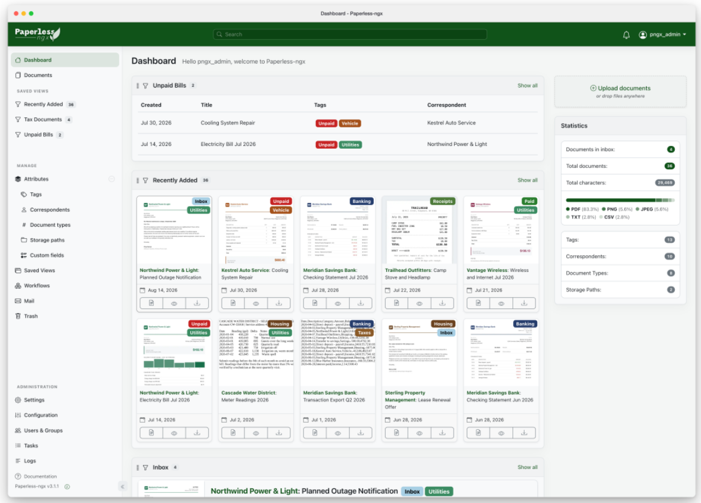The image size is (701, 503).
Task: Open Storage paths from sidebar
Action: pyautogui.click(x=47, y=240)
